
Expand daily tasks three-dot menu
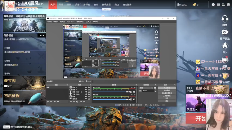pos(42,35)
